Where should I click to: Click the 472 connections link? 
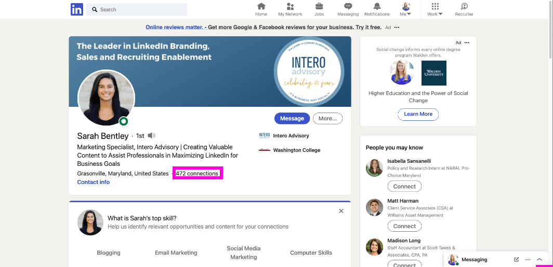click(197, 174)
